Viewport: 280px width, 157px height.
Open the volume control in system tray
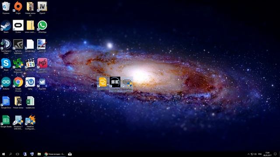pyautogui.click(x=255, y=154)
